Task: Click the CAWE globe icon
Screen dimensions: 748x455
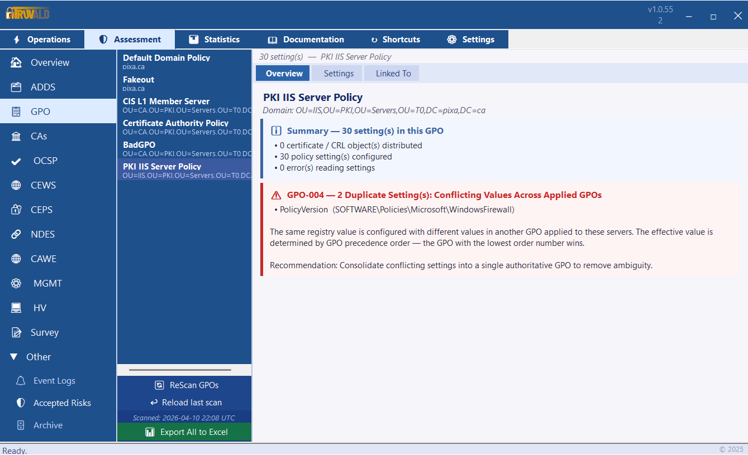Action: [16, 259]
